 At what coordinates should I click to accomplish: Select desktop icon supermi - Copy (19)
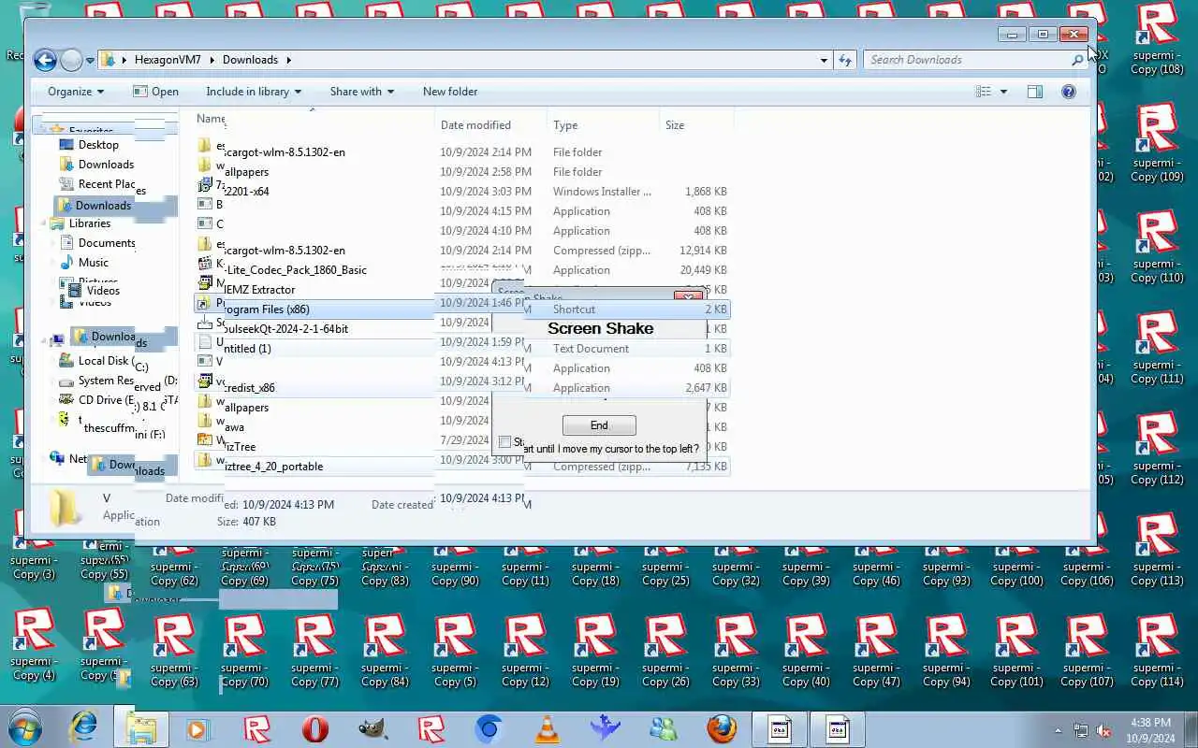pos(595,651)
